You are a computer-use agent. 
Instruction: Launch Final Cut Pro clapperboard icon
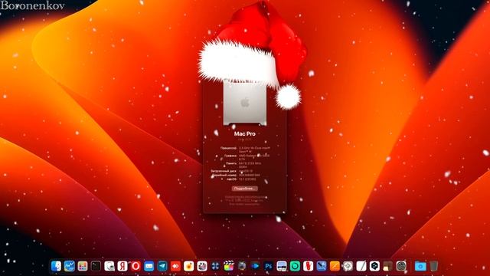pyautogui.click(x=228, y=266)
